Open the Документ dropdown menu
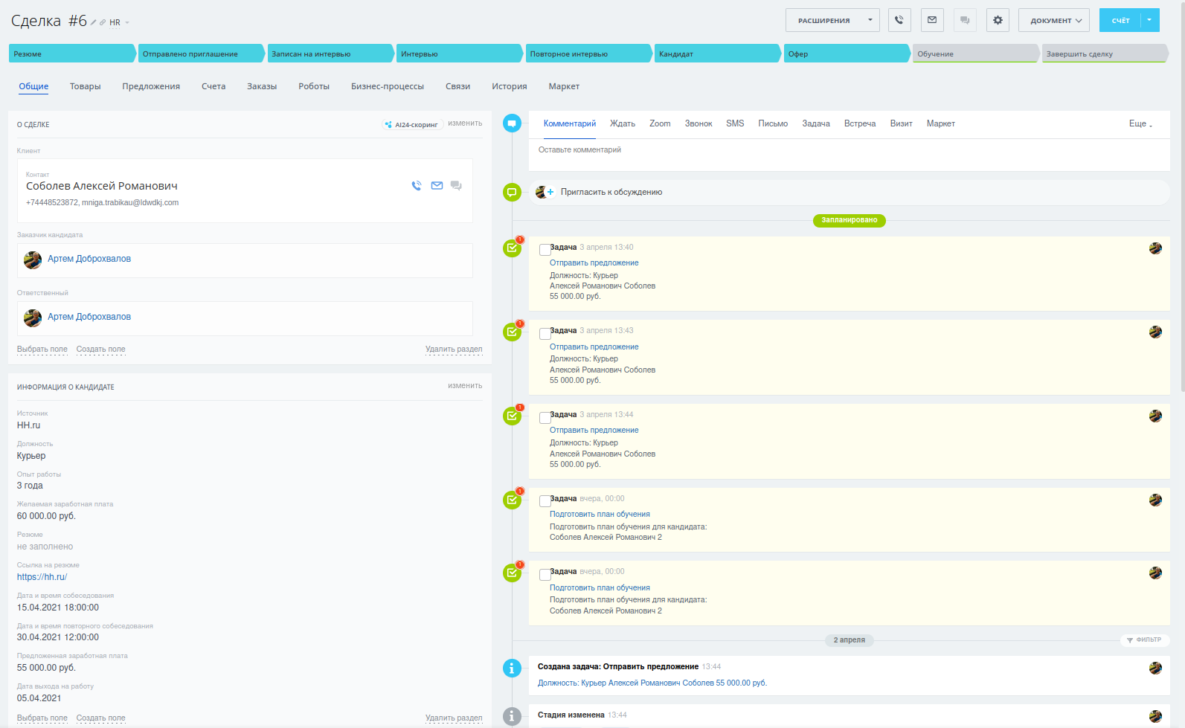1185x728 pixels. [1053, 20]
